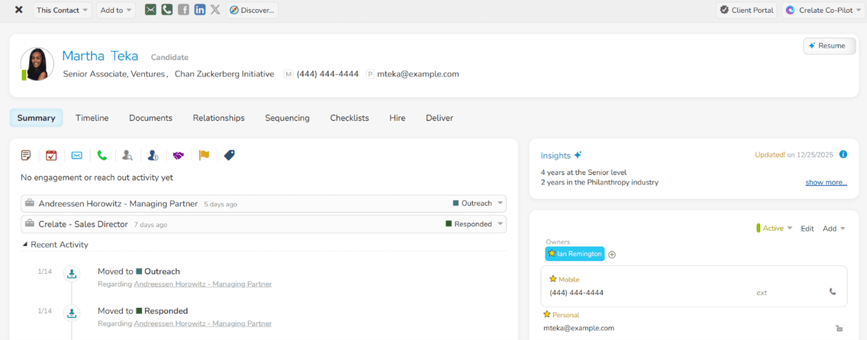The image size is (867, 340).
Task: Click the yellow flag icon
Action: [x=204, y=155]
